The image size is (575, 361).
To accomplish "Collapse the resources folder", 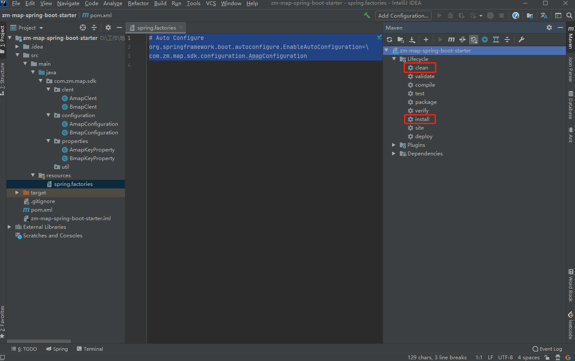I will pyautogui.click(x=33, y=175).
